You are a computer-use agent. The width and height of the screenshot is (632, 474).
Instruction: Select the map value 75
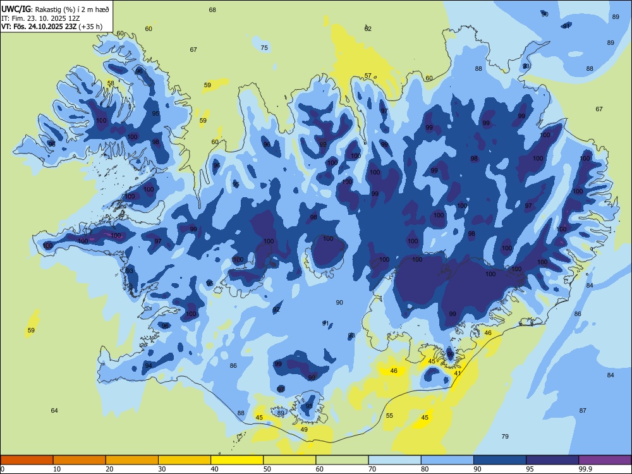(264, 47)
